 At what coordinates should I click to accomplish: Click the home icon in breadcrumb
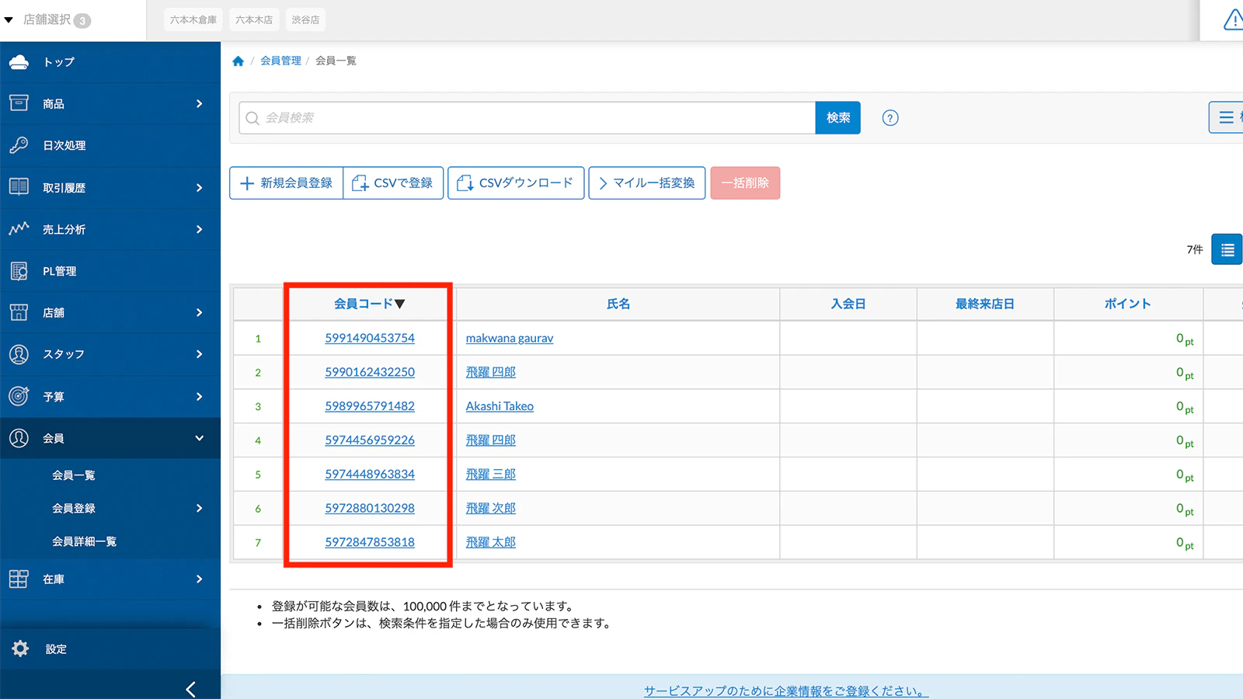[239, 61]
